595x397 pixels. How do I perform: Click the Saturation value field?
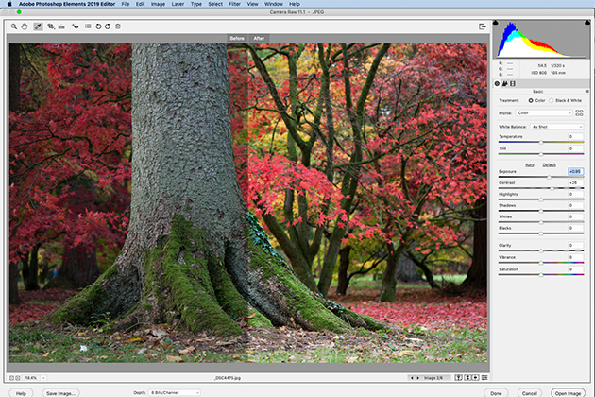[575, 269]
